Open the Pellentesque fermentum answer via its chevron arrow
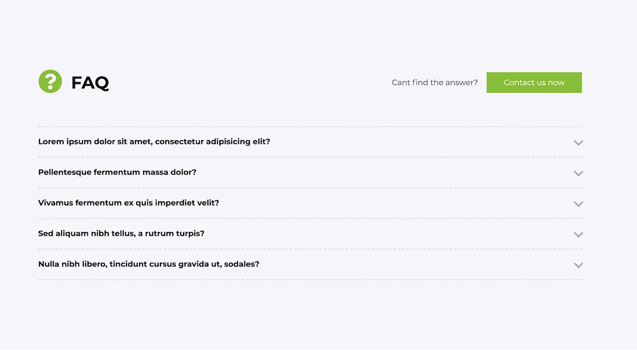 578,173
